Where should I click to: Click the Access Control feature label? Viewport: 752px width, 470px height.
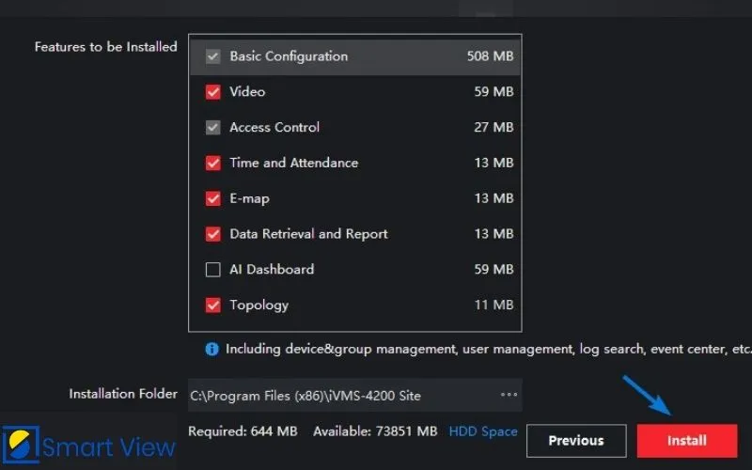(x=274, y=128)
